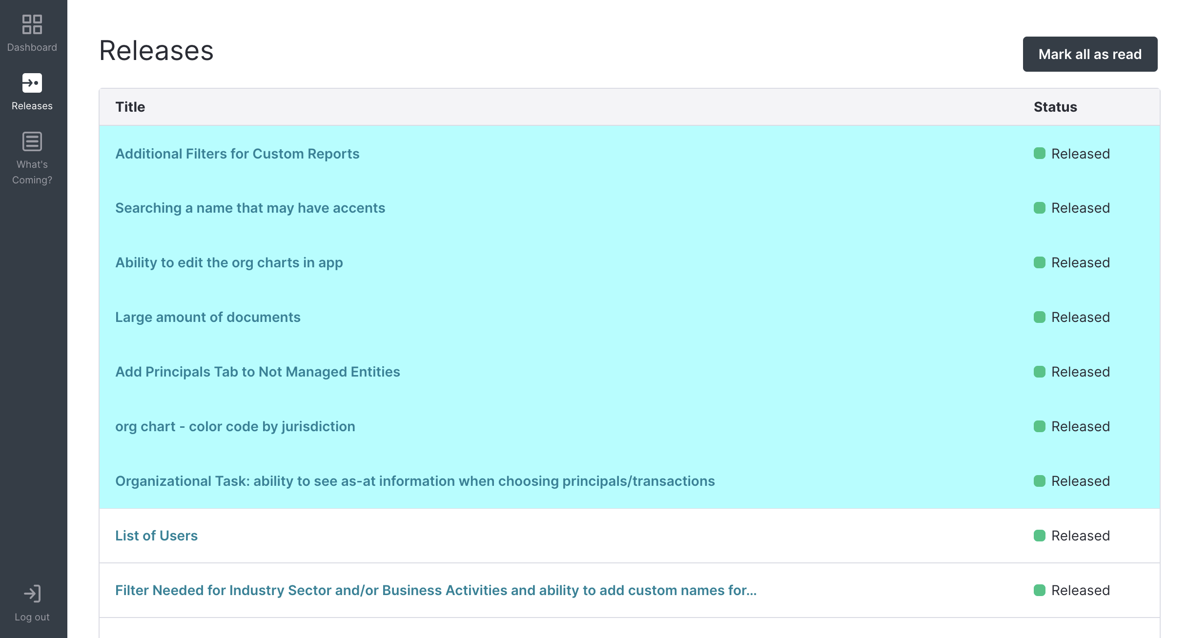
Task: Open the Dashboard grid icon
Action: [32, 24]
